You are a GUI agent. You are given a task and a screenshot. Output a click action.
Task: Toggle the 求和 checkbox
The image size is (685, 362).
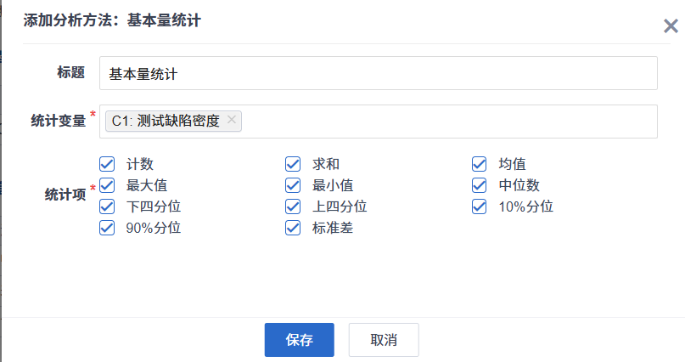point(293,163)
